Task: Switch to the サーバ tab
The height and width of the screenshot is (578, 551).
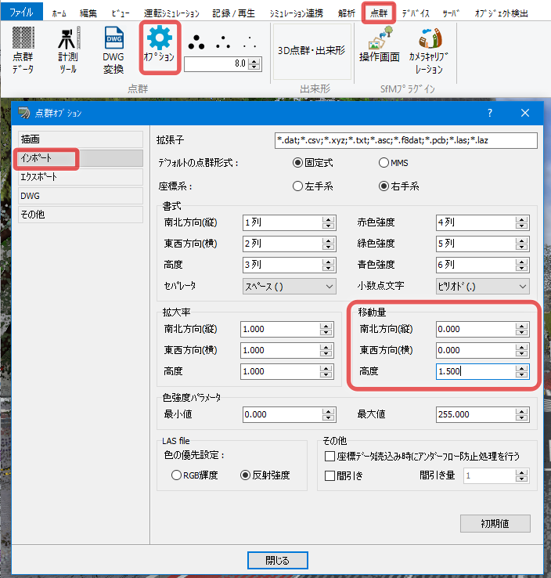Action: click(x=451, y=13)
